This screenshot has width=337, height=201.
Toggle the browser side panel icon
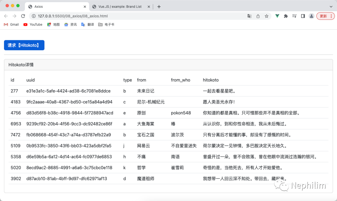coord(303,16)
